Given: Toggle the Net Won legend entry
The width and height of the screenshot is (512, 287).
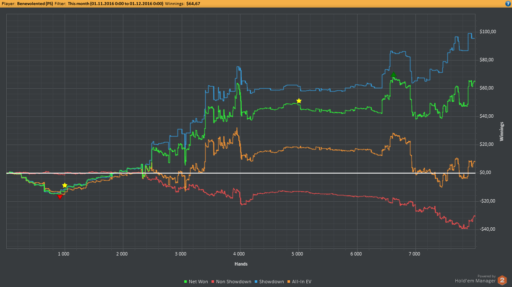Looking at the screenshot, I should pyautogui.click(x=196, y=282).
